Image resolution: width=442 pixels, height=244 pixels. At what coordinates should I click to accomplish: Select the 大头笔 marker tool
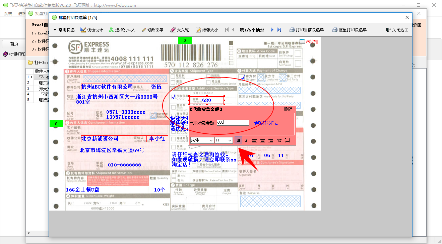[x=180, y=30]
